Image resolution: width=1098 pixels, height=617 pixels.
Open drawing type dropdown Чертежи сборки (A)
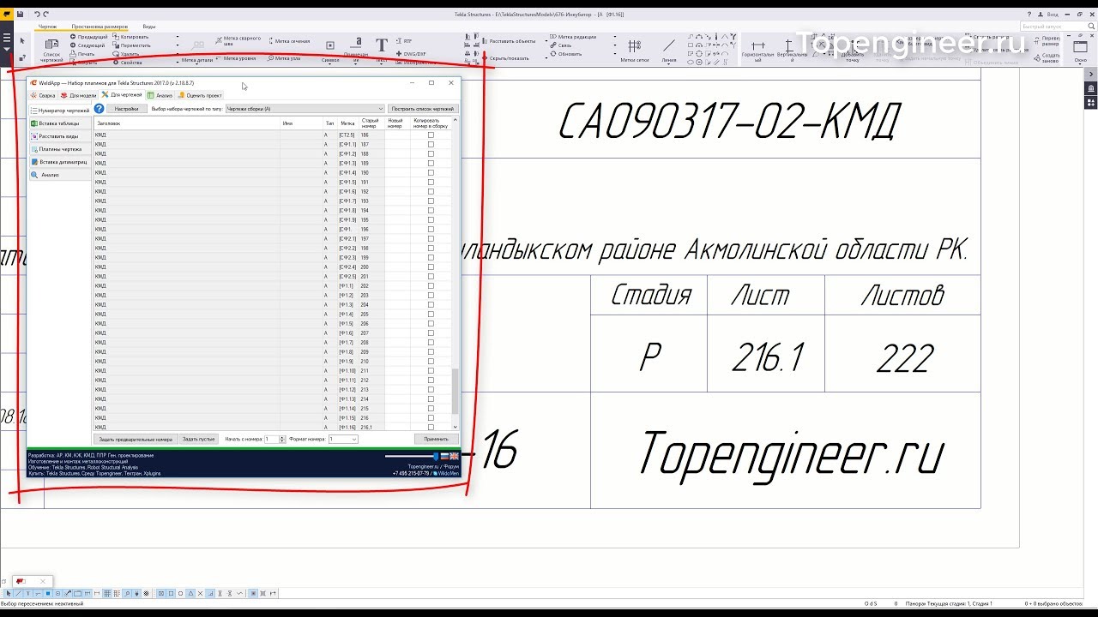click(x=305, y=109)
